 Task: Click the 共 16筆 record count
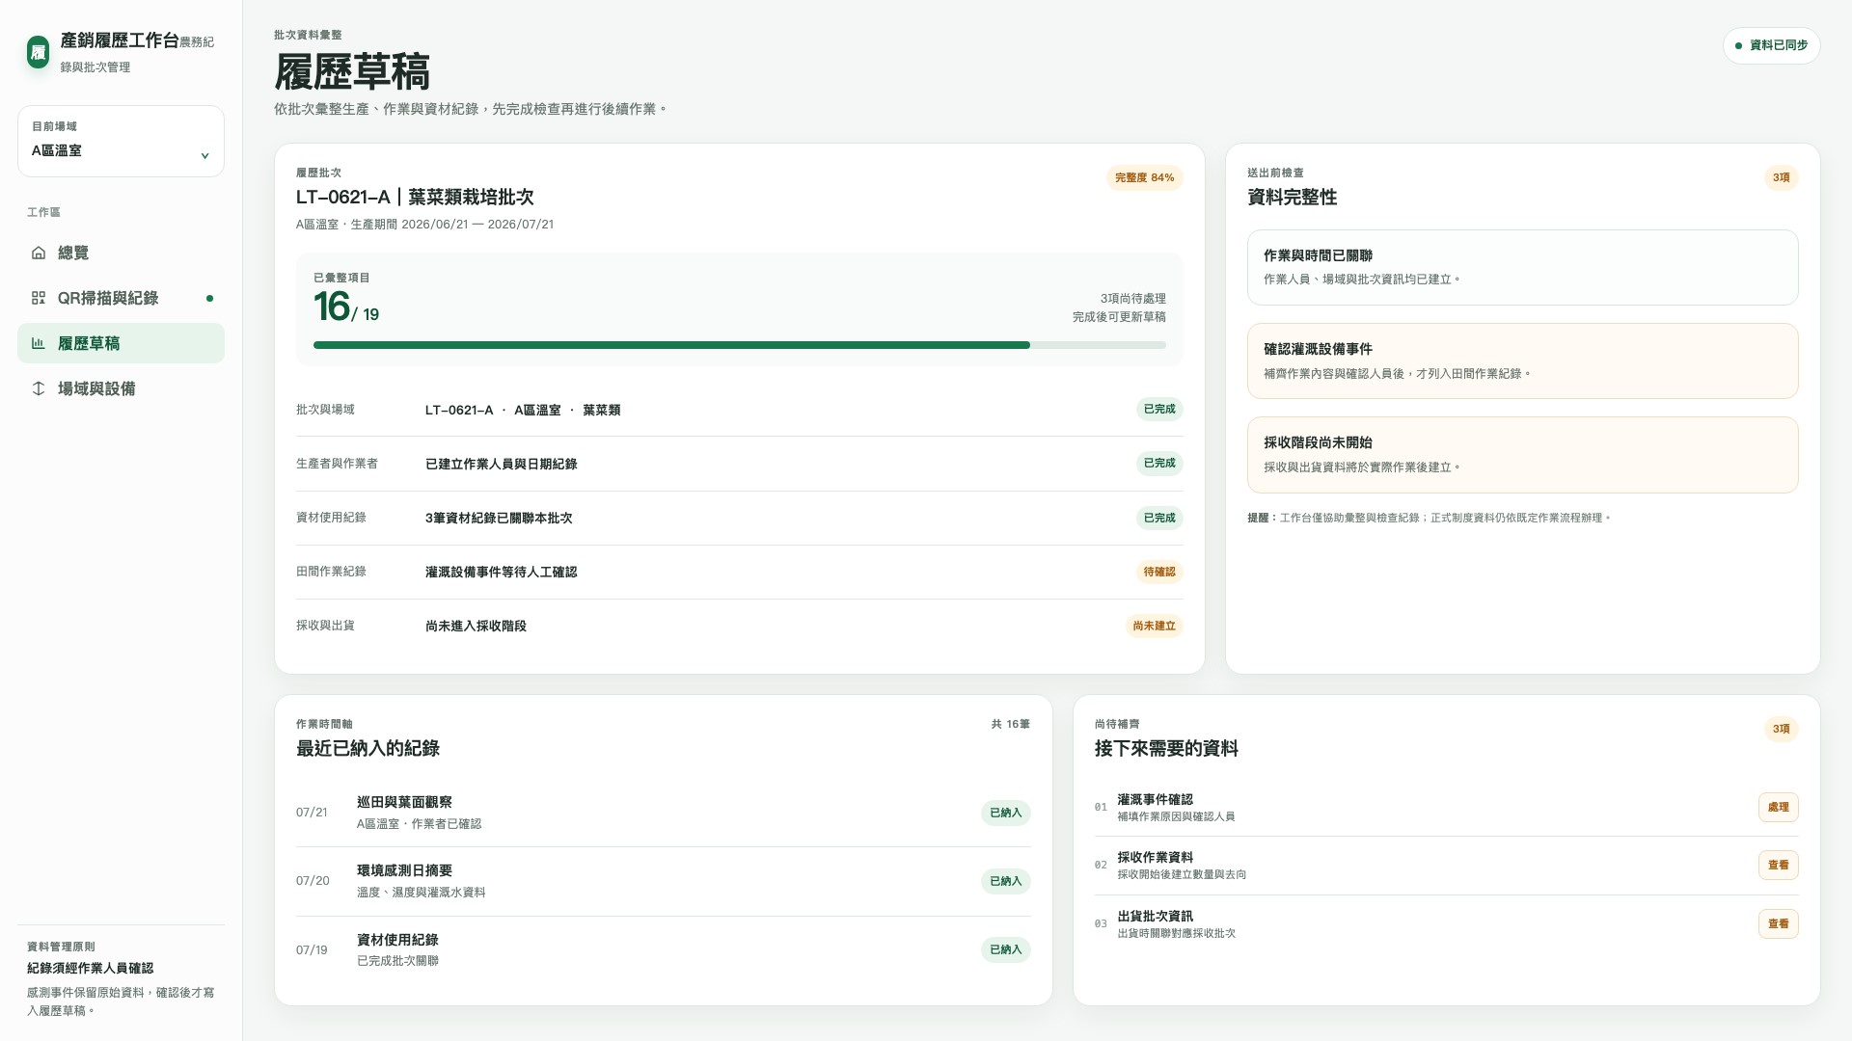(1010, 724)
